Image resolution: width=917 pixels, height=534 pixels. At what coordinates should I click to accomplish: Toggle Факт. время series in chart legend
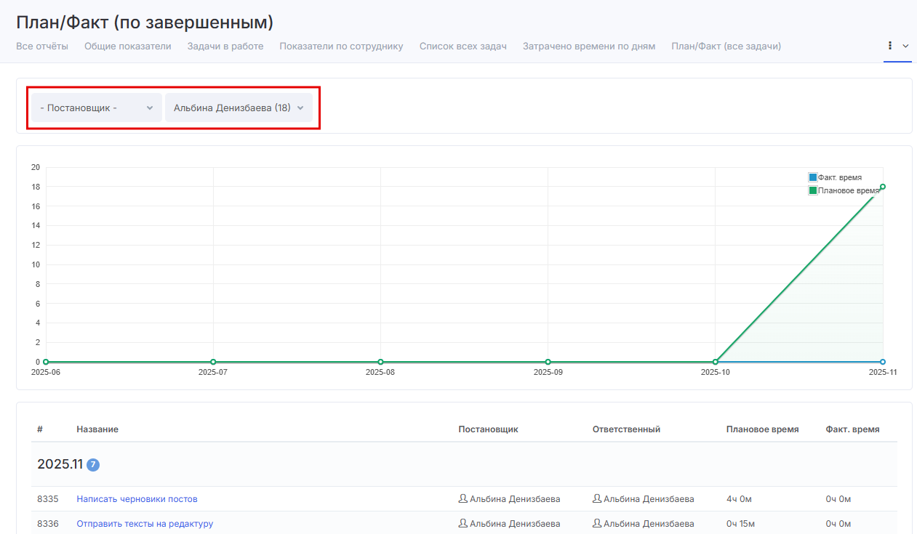pos(835,177)
